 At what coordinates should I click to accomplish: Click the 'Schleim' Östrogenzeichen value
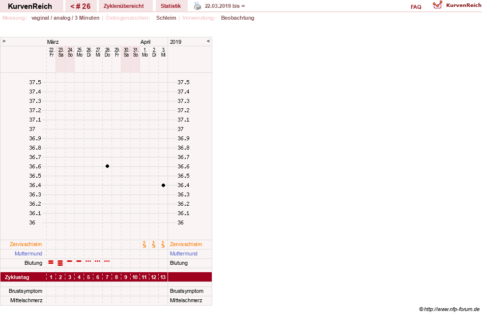[166, 18]
